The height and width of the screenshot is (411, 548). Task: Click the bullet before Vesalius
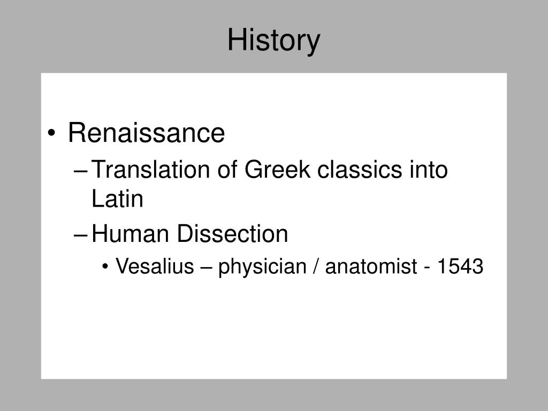coord(105,267)
